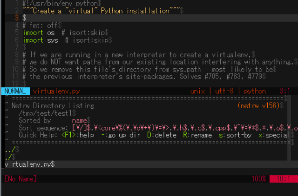Click the utf-8 encoding label

point(224,91)
